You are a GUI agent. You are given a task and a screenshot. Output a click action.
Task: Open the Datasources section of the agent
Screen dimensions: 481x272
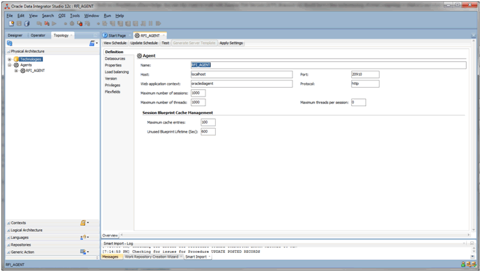click(115, 58)
